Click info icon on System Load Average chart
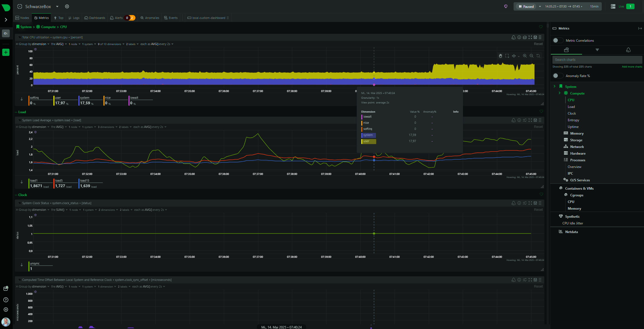Image resolution: width=644 pixels, height=329 pixels. point(519,120)
